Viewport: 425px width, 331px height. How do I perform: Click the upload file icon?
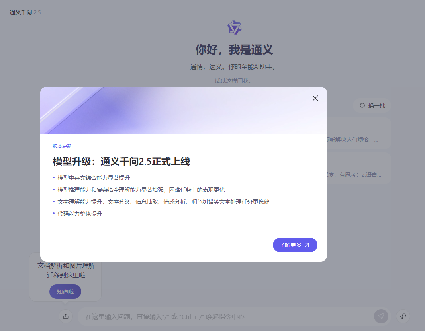(x=66, y=316)
